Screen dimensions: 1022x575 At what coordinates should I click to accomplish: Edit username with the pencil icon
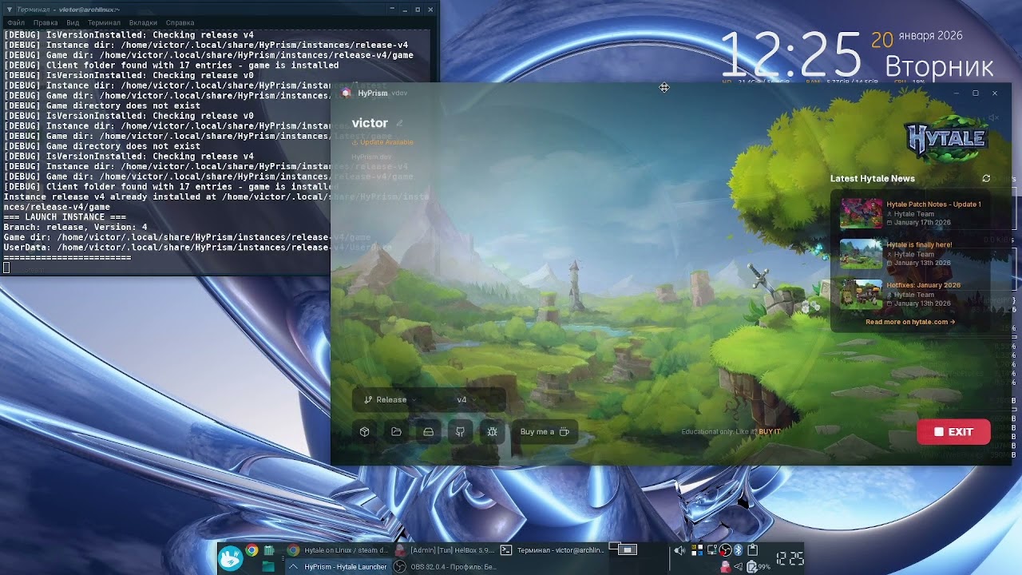(x=399, y=123)
